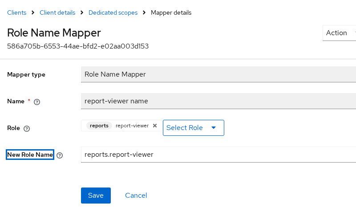The image size is (356, 212).
Task: Select the mapper ID text 586a705b
Action: click(78, 46)
